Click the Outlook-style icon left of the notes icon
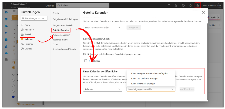 pyautogui.click(x=176, y=5)
